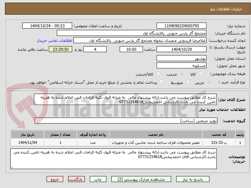Click the need date cell 1404/11/04
Screen dimensions: 251x188
pyautogui.click(x=28, y=142)
